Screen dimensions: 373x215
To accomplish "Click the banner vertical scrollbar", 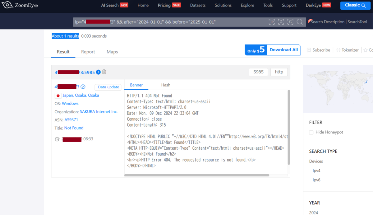I will pyautogui.click(x=289, y=127).
